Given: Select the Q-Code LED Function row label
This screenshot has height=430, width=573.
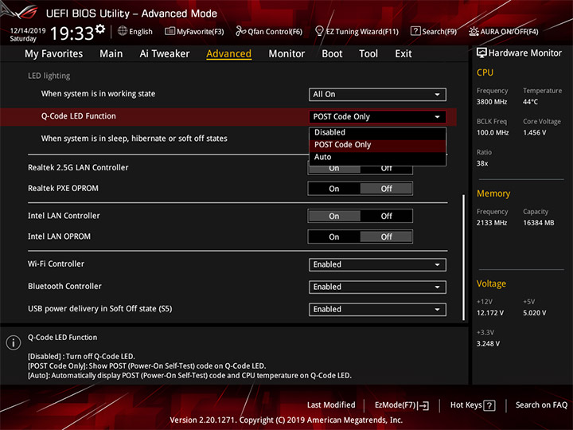Looking at the screenshot, I should (x=78, y=116).
